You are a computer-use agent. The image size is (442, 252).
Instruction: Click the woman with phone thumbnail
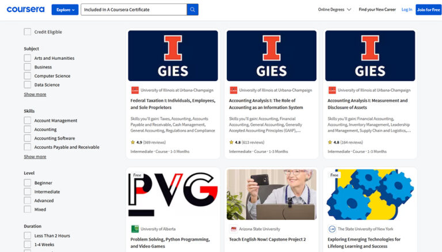[272, 194]
